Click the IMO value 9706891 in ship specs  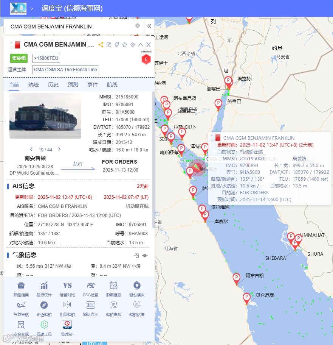tap(124, 104)
